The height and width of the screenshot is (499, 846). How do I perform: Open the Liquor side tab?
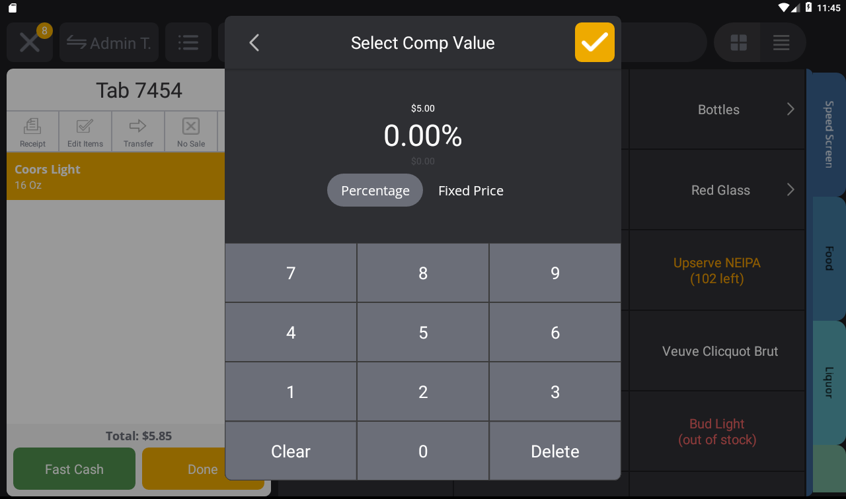[828, 382]
